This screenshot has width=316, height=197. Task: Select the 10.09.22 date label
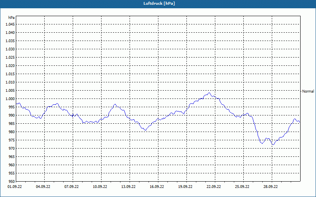[100, 186]
